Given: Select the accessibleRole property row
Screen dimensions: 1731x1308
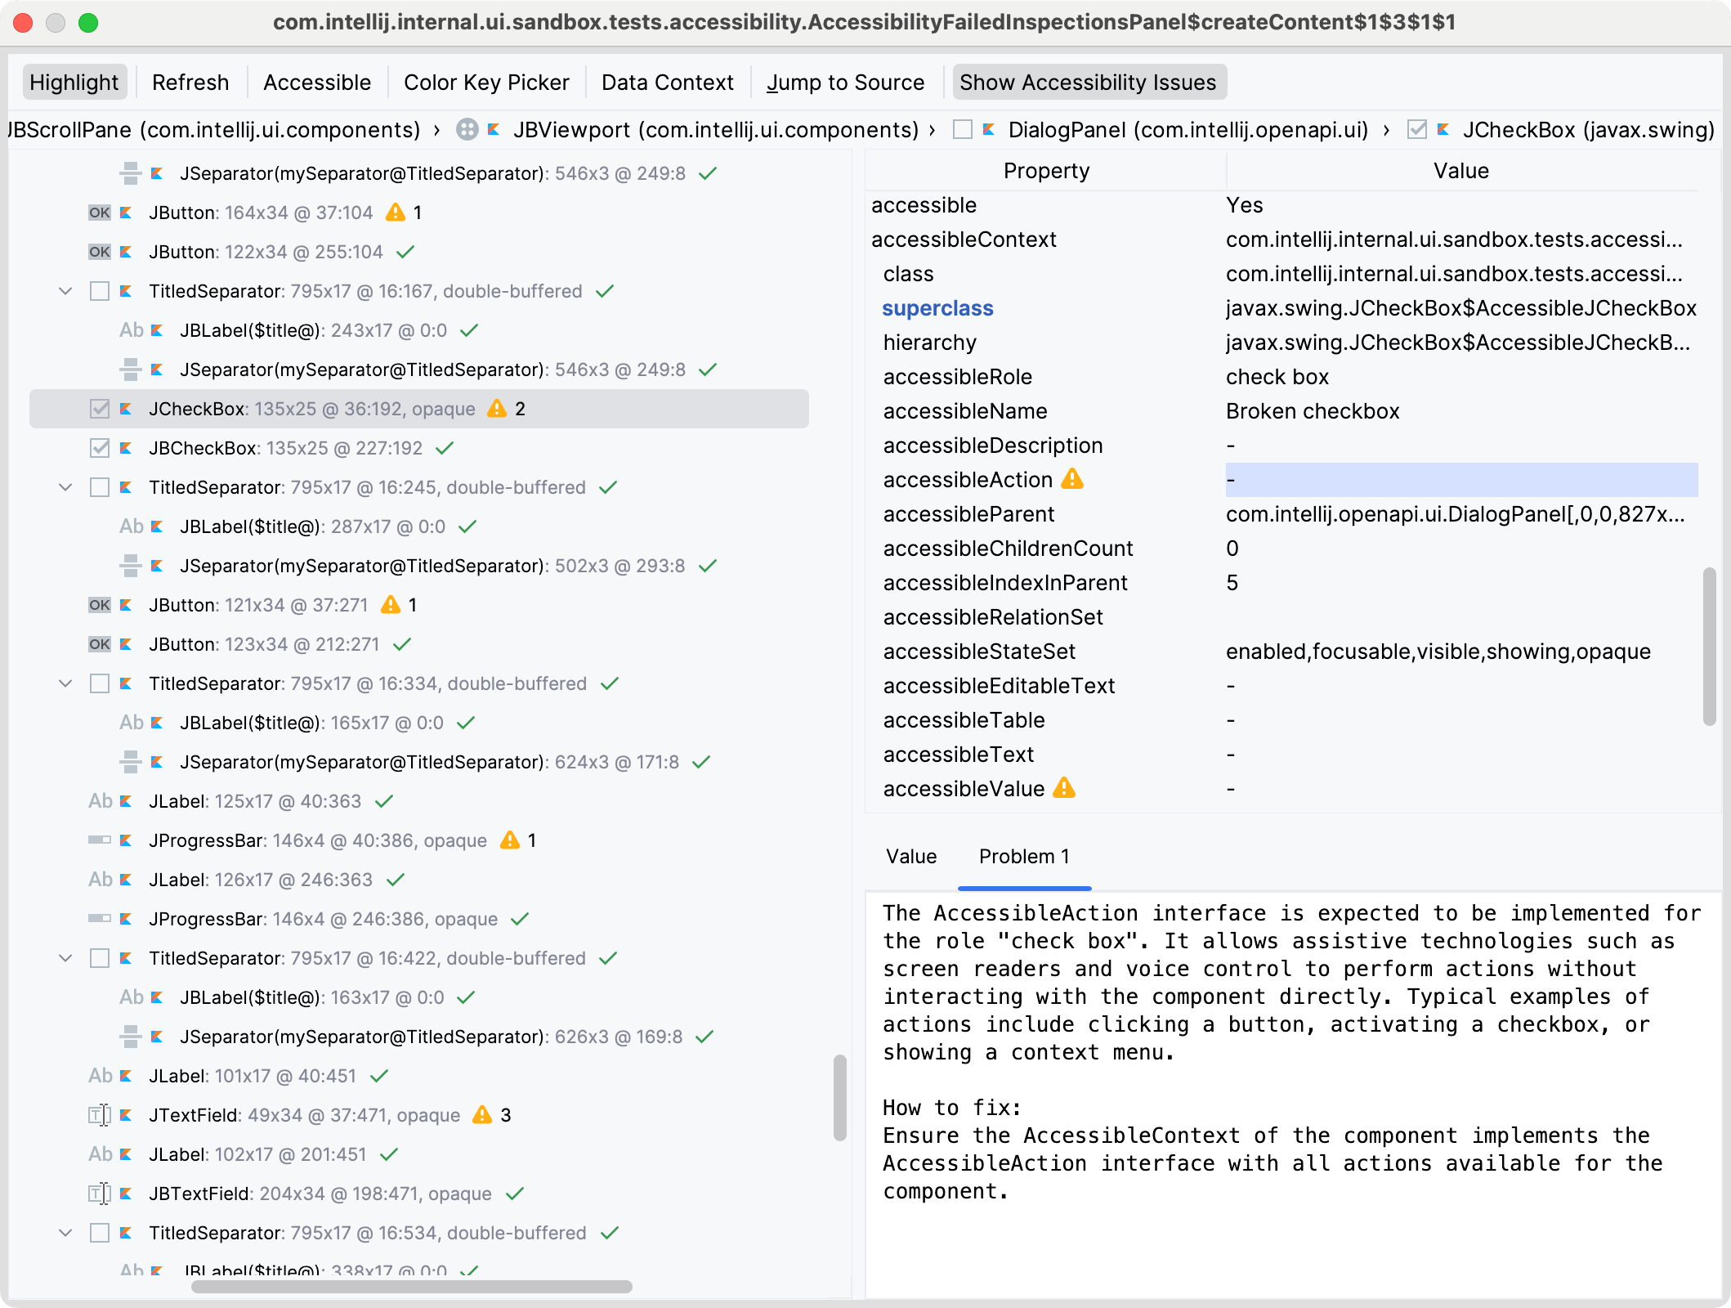Looking at the screenshot, I should 956,377.
